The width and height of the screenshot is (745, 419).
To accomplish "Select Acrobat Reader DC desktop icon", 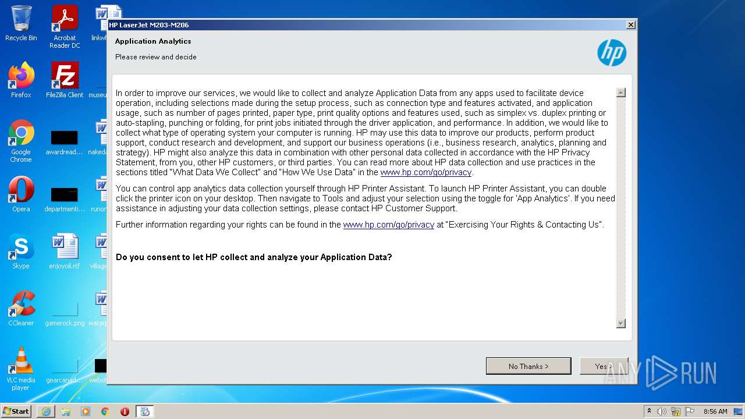I will pos(65,27).
